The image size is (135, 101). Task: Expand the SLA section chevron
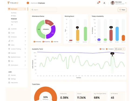click(25, 61)
